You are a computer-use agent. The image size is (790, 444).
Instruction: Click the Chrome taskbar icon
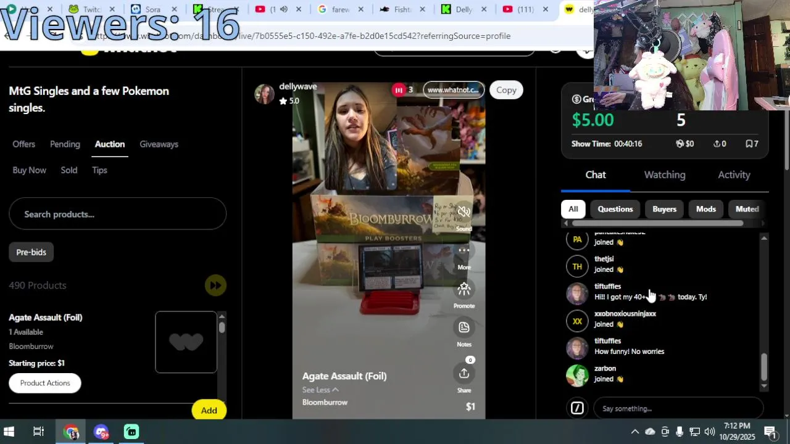(71, 432)
